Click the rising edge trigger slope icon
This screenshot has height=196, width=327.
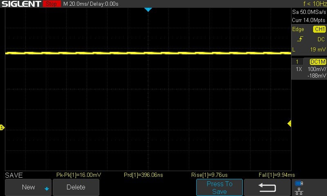click(300, 39)
